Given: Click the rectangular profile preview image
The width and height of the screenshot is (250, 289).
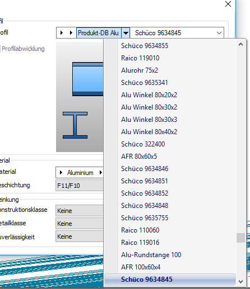Looking at the screenshot, I should pos(88,79).
